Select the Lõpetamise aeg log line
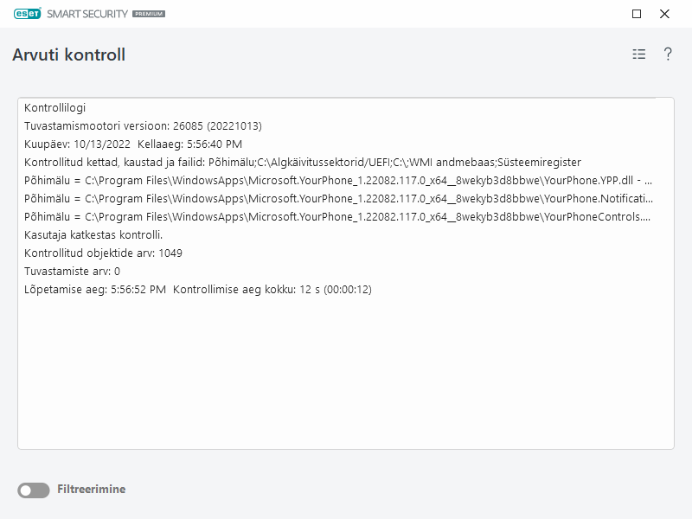692x519 pixels. (197, 290)
